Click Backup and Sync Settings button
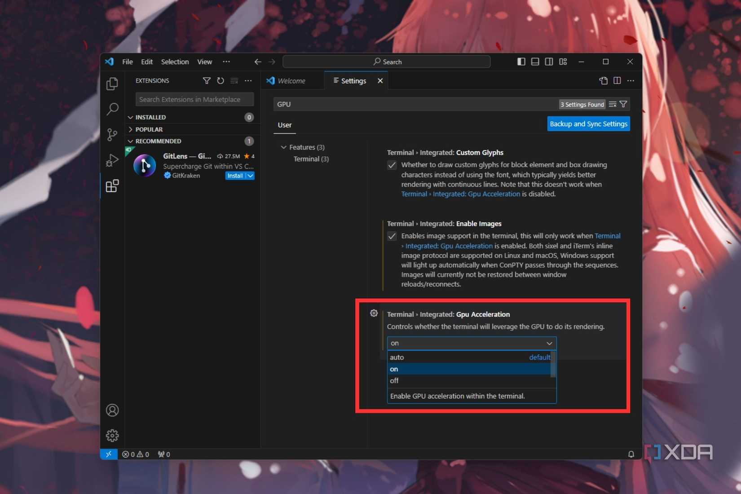 pyautogui.click(x=588, y=124)
